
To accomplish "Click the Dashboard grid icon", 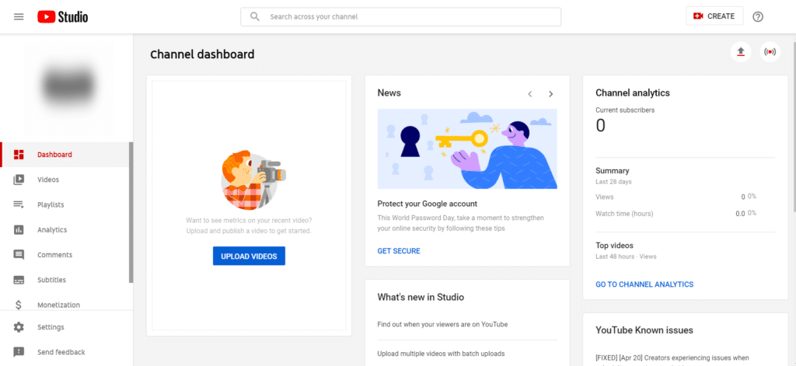I will tap(19, 155).
